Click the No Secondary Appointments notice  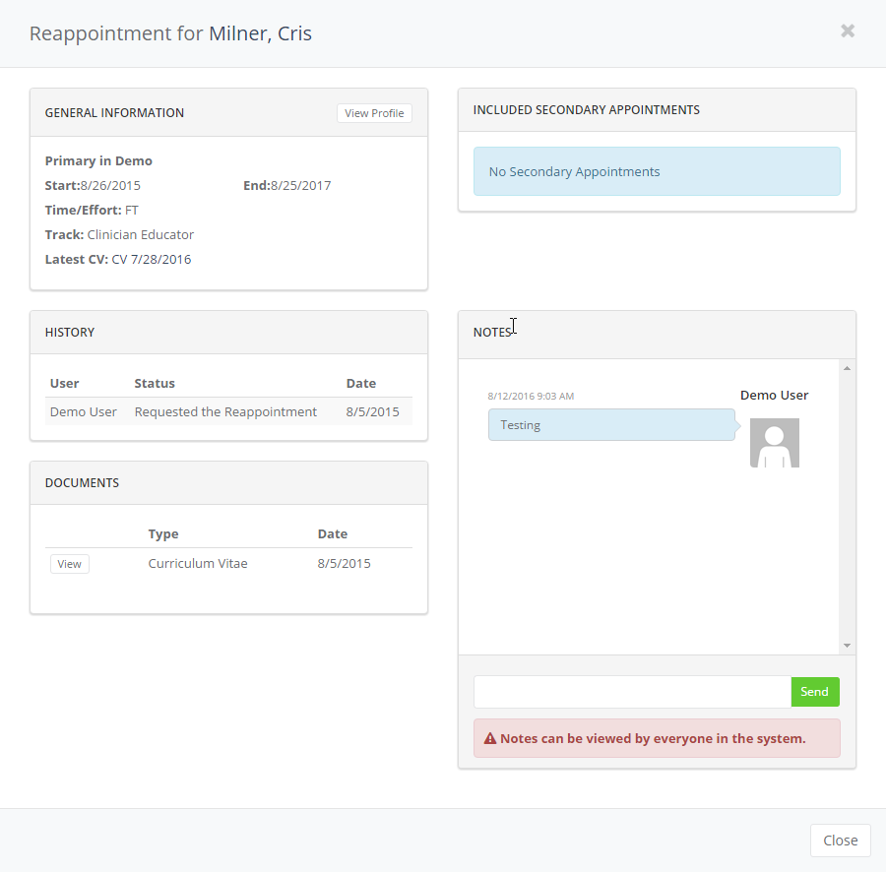tap(656, 171)
